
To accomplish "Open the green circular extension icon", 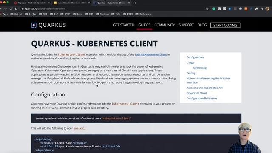I will pyautogui.click(x=214, y=8).
